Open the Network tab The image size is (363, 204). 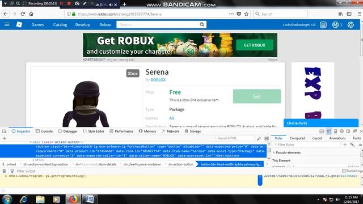171,131
